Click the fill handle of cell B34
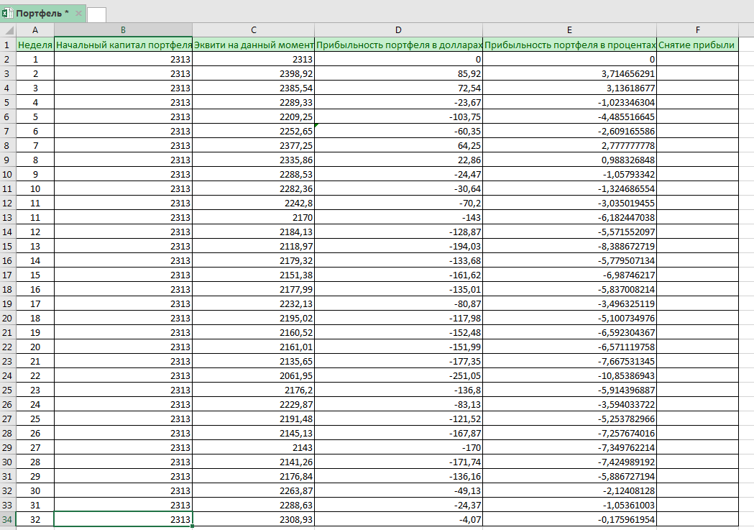This screenshot has height=530, width=754. 192,526
